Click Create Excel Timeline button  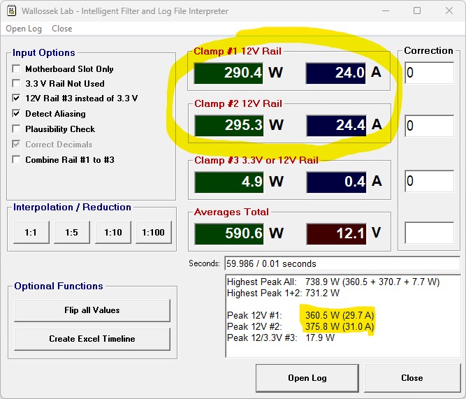point(92,339)
